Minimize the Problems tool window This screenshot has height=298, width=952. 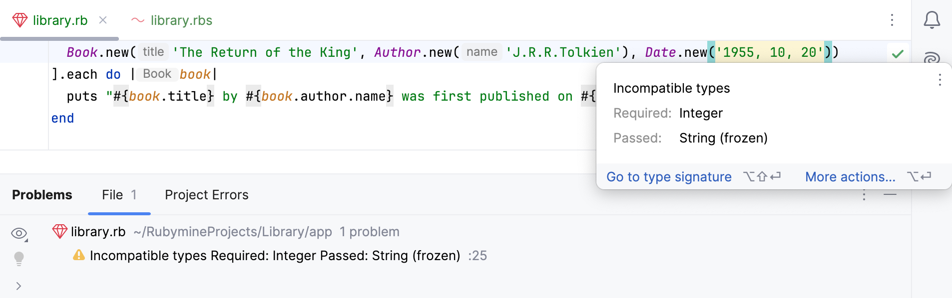point(890,194)
